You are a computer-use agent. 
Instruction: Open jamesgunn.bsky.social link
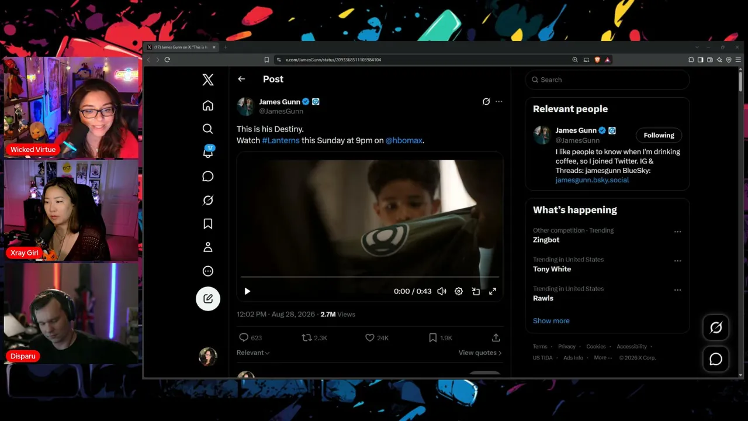tap(592, 180)
